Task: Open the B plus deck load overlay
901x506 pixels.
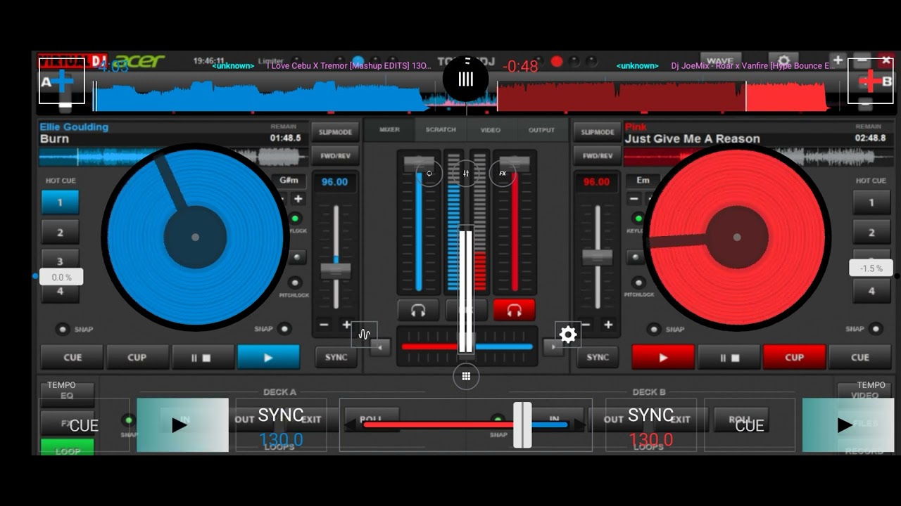Action: tap(870, 82)
